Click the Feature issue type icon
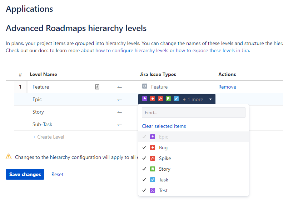 [x=145, y=86]
